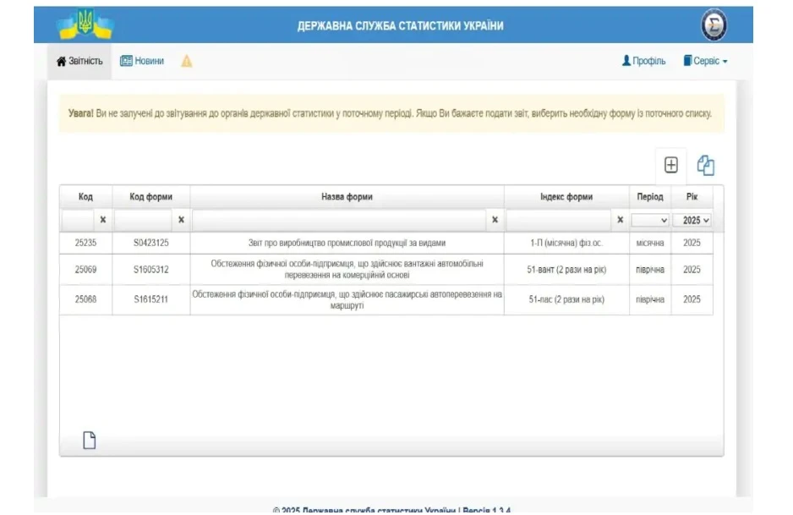Switch to the Новини tab
This screenshot has height=515, width=793.
point(142,61)
